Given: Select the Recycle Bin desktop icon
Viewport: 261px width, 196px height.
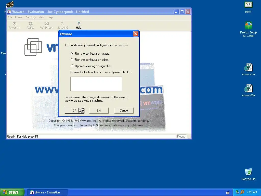Looking at the screenshot, I should coord(248,174).
